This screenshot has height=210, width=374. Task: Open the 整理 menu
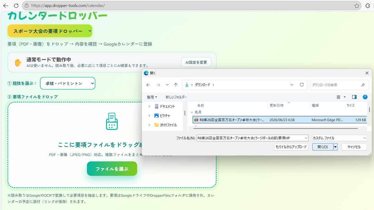152,97
